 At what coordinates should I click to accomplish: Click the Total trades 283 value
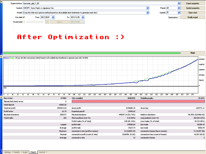[65, 118]
